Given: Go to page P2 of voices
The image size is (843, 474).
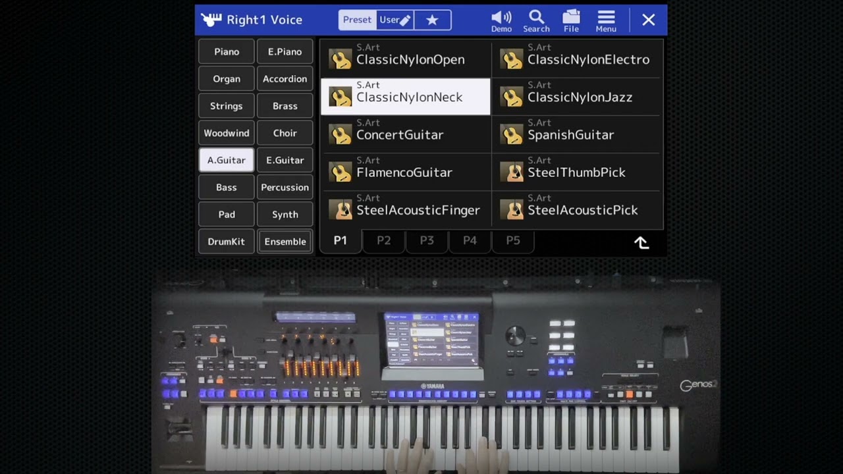Looking at the screenshot, I should 383,241.
